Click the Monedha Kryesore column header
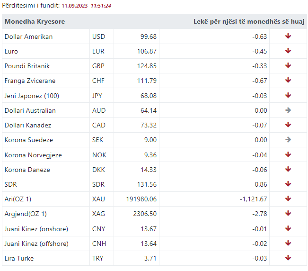Screen dimensions: 308x271 tap(35, 22)
